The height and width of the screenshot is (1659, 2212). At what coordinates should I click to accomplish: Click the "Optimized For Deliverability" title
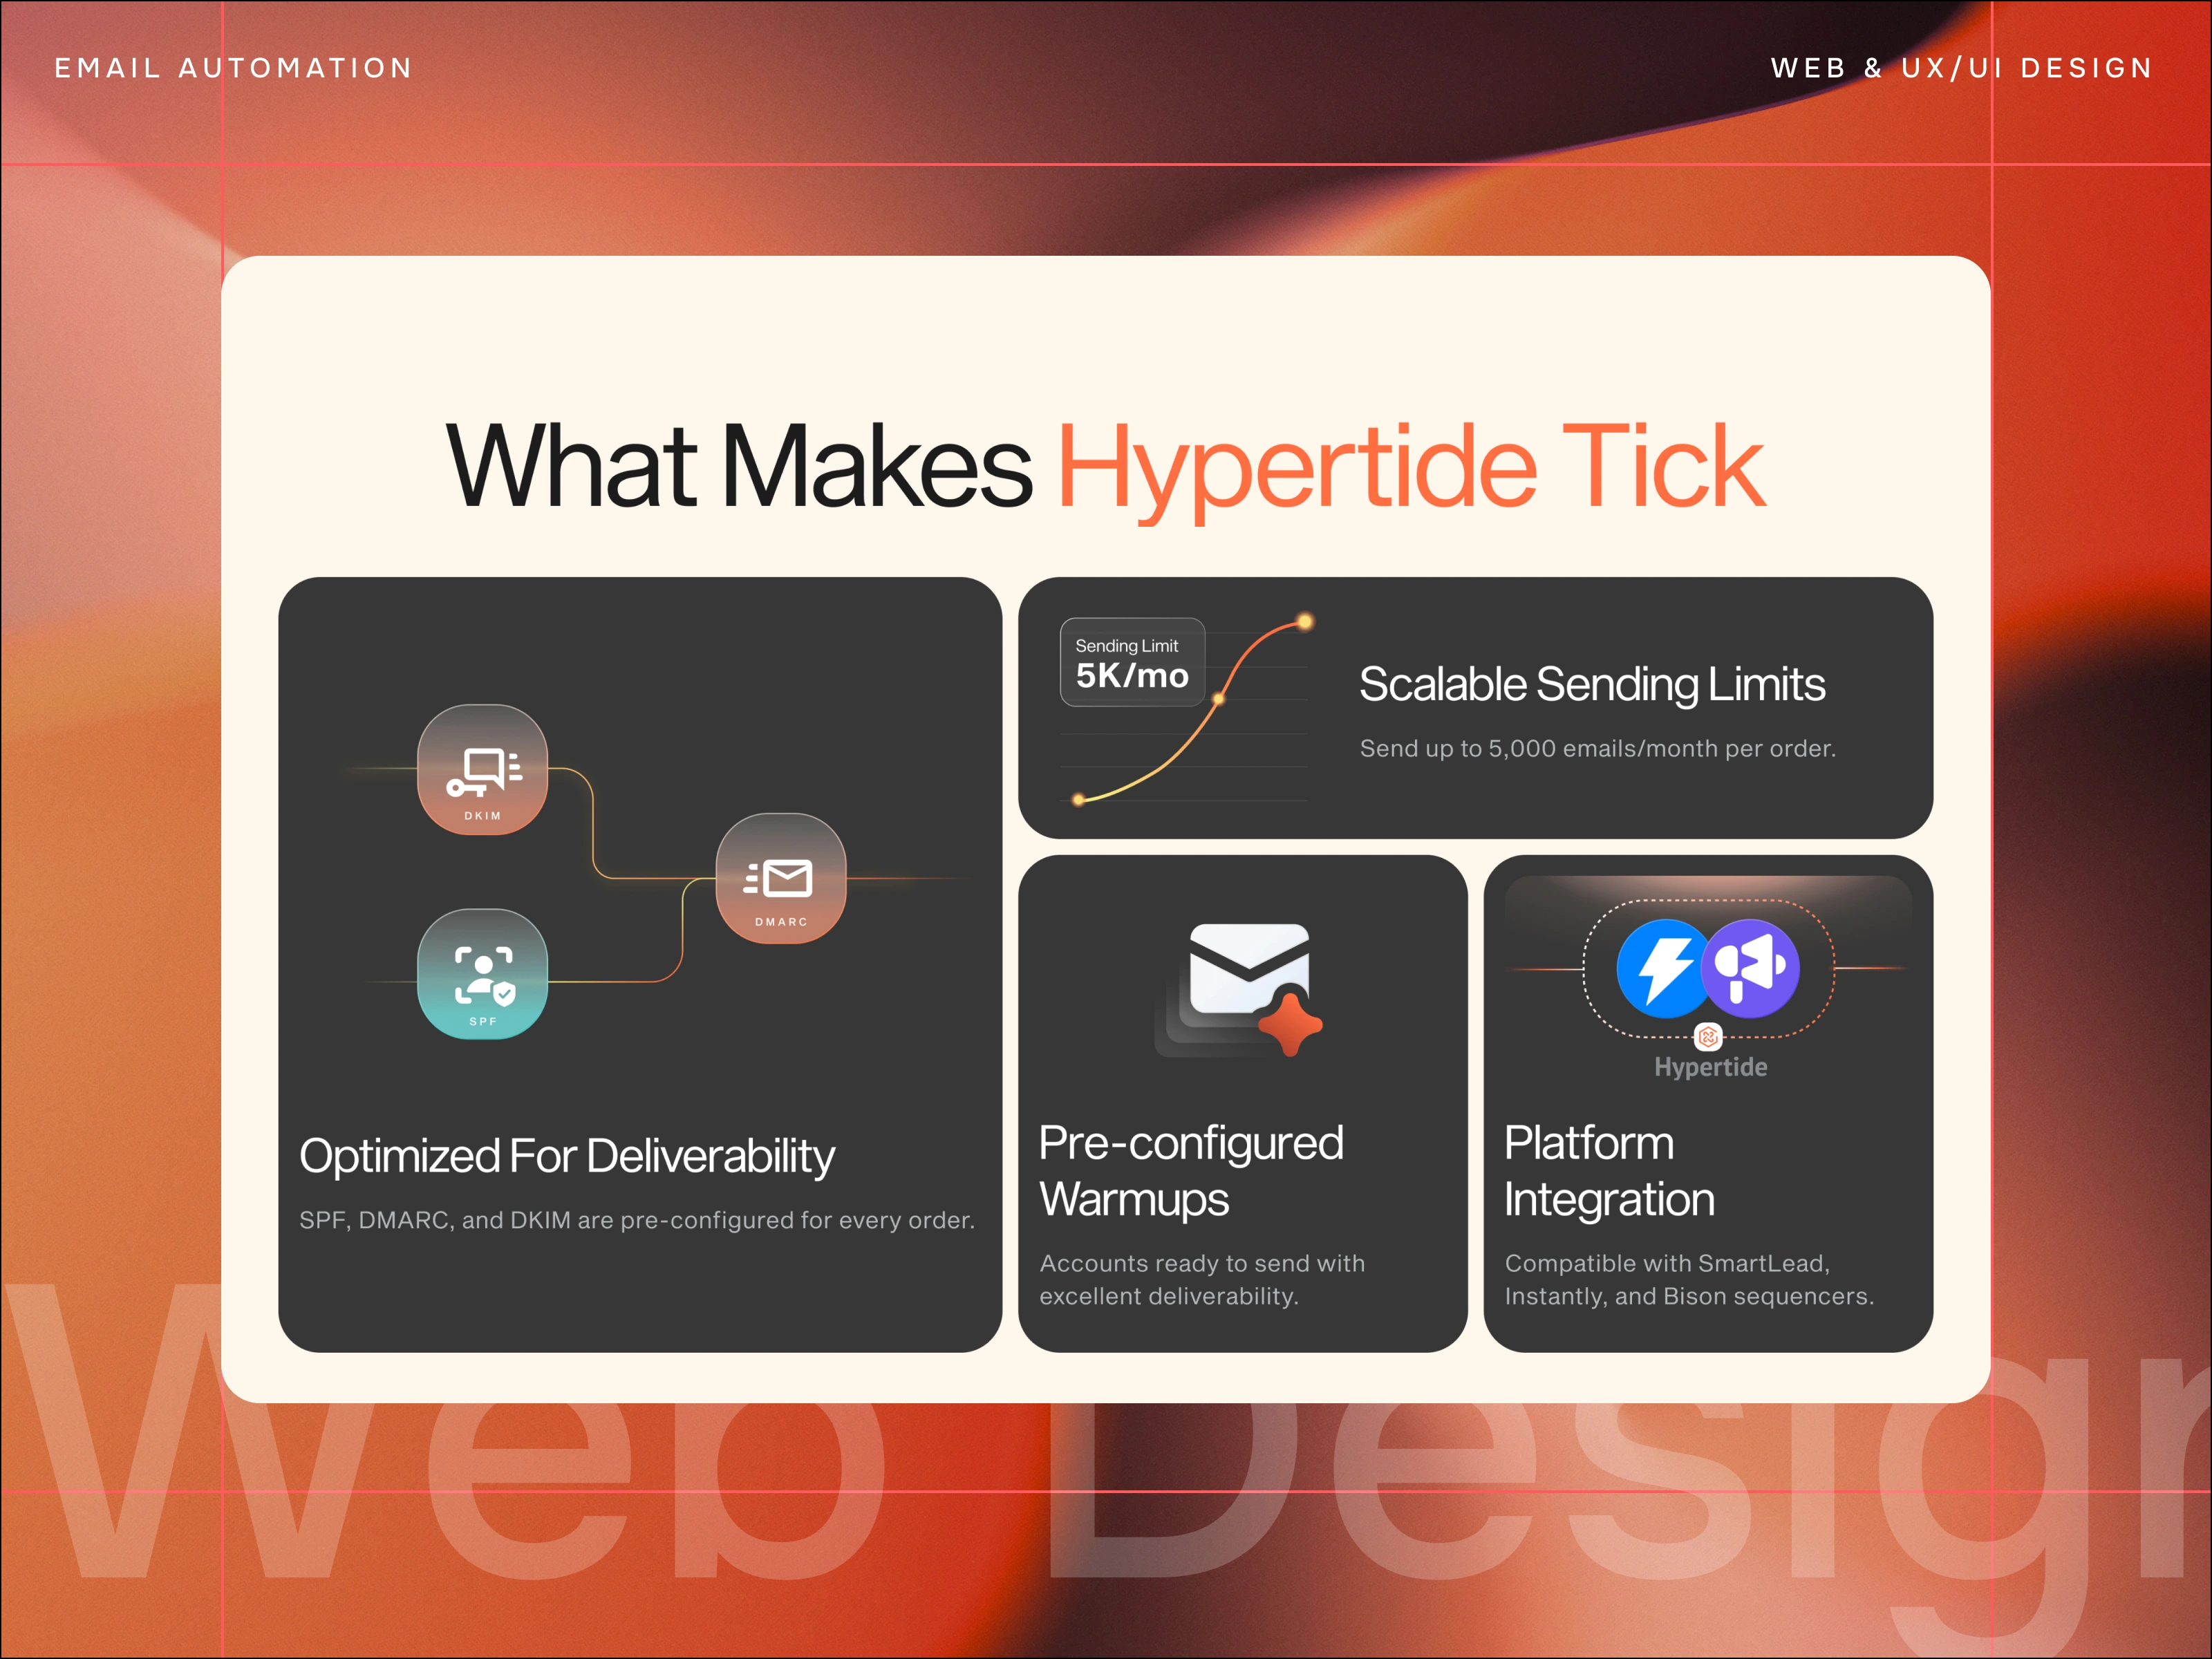coord(567,1156)
